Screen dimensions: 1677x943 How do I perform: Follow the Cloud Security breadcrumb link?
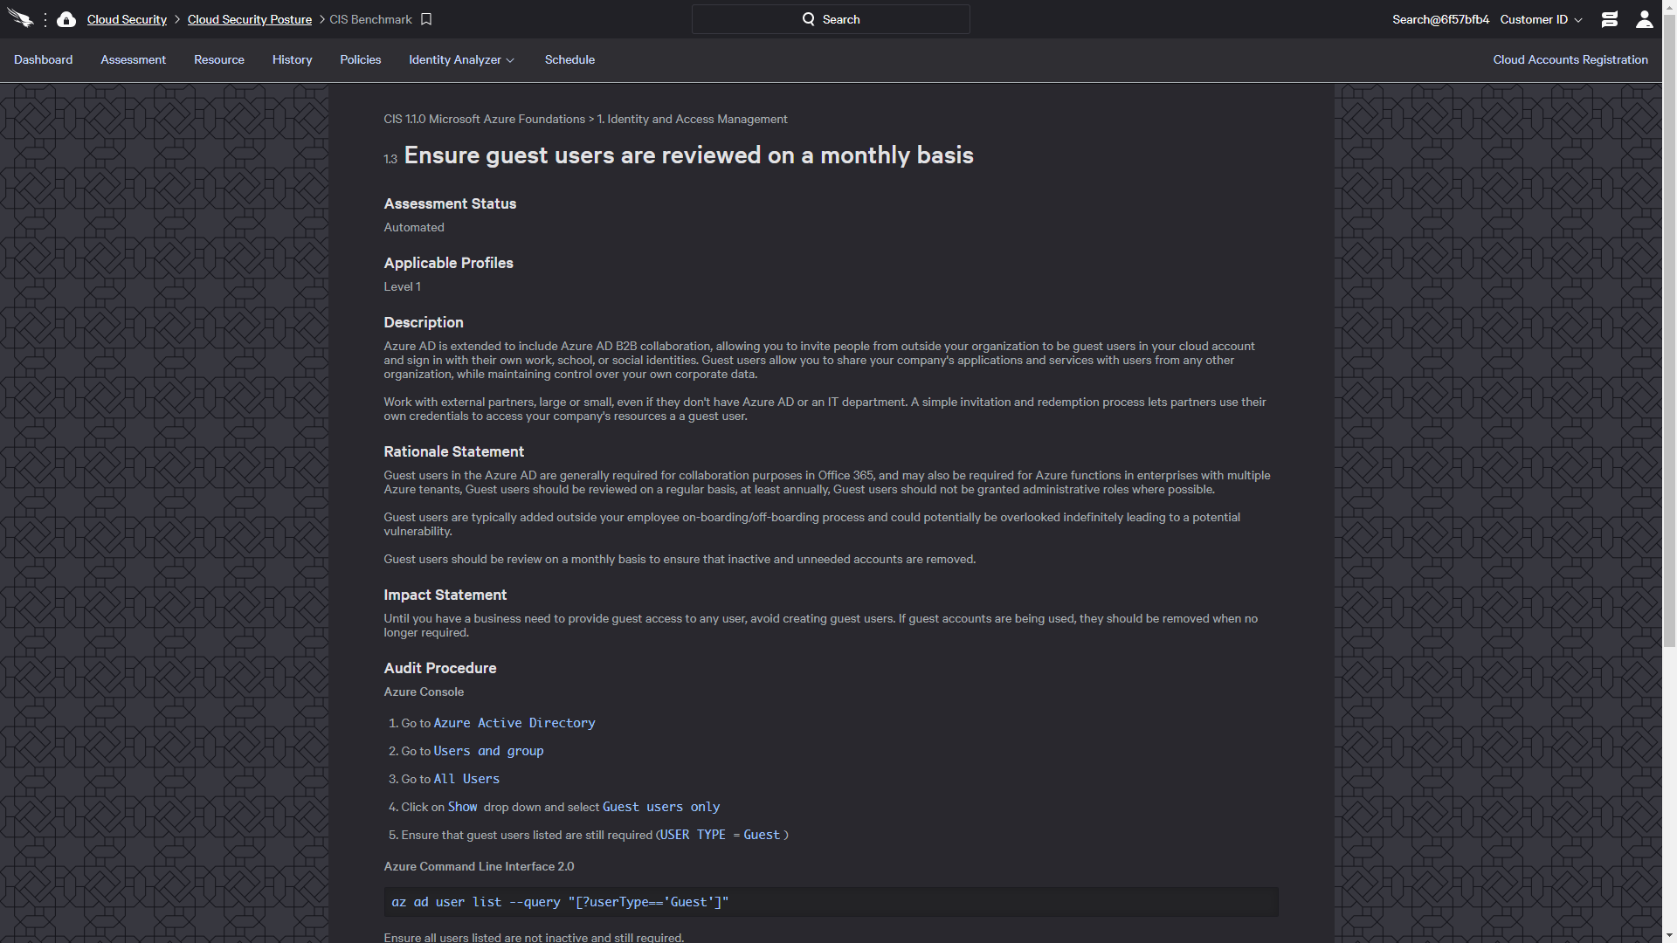coord(127,19)
